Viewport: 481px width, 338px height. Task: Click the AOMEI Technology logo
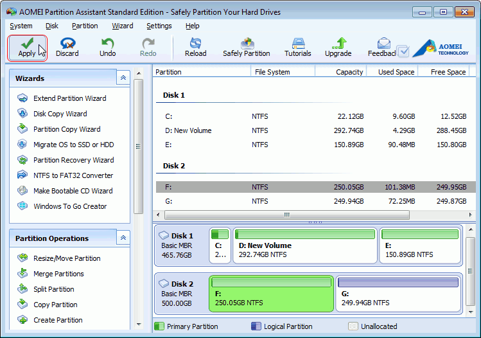tap(441, 48)
